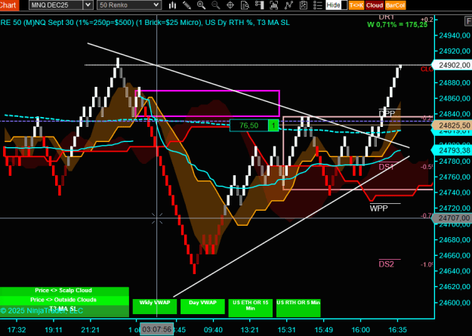Toggle the Wkly VWAP button

tap(155, 307)
